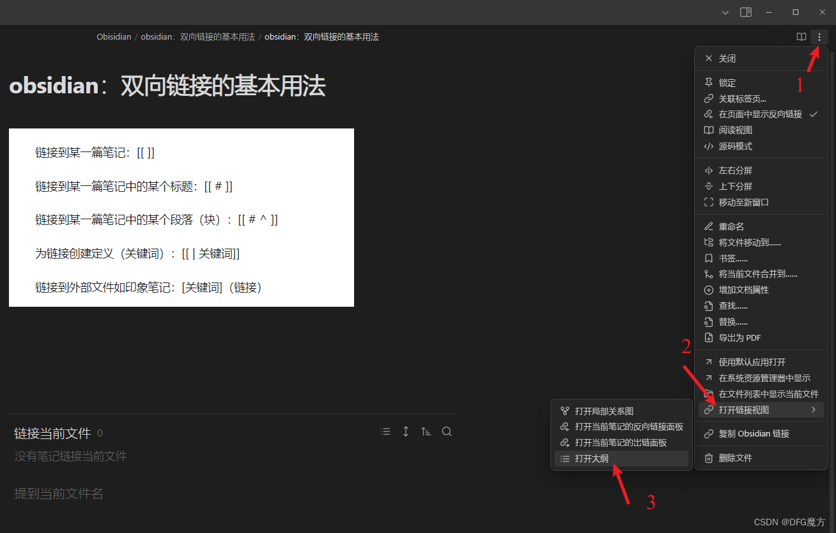
Task: Select 打开当前笔记的反向链接面板
Action: point(621,427)
